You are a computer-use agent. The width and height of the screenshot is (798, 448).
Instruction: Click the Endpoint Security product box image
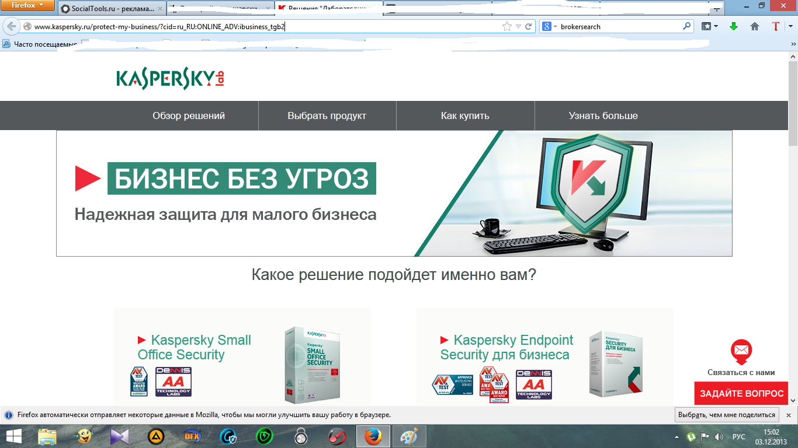tap(616, 363)
